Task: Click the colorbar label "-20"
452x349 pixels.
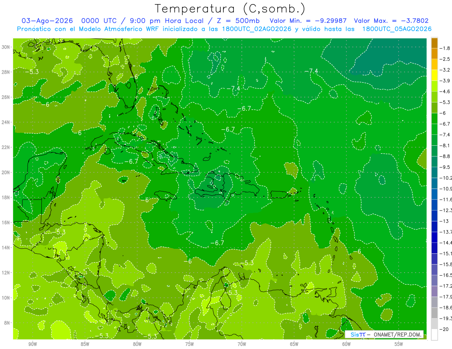Action: coord(444,329)
